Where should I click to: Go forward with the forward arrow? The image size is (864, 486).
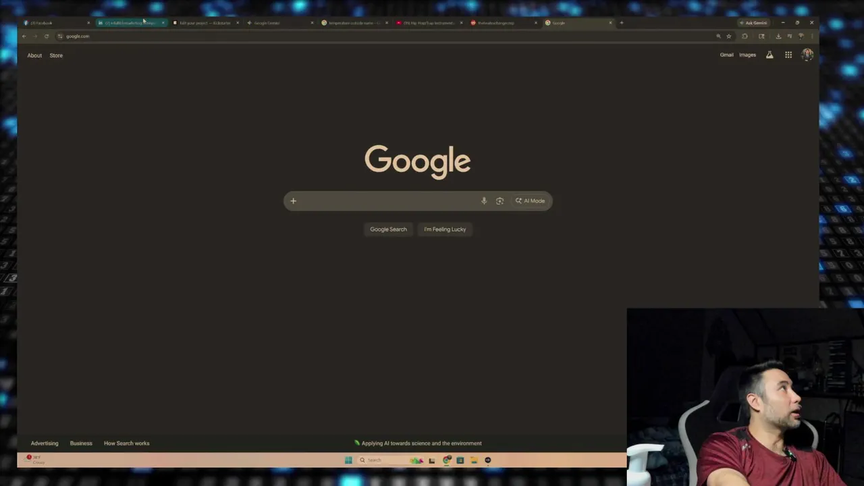pos(35,36)
